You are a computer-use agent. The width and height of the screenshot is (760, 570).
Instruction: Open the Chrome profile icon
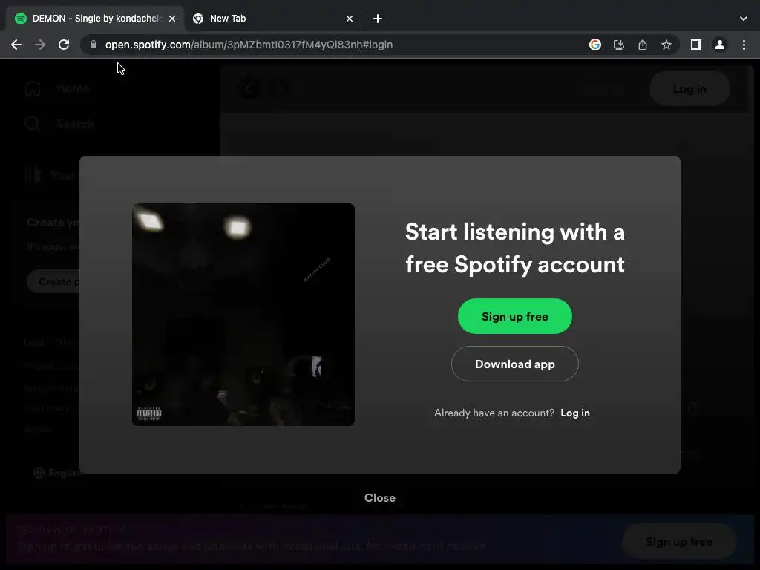720,45
